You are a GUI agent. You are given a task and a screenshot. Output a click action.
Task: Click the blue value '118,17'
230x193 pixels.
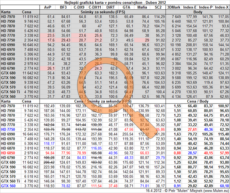[49, 144]
